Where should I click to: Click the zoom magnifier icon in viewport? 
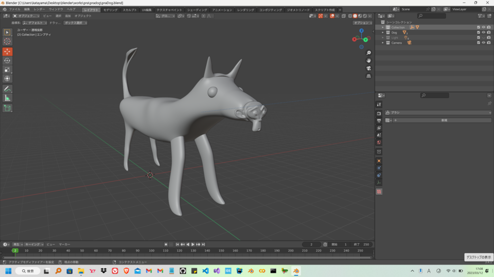pos(368,53)
